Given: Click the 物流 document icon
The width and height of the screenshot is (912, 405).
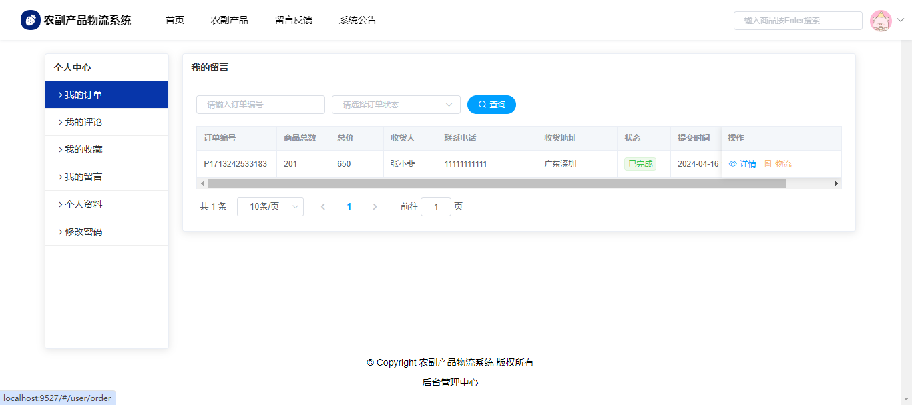Looking at the screenshot, I should (x=768, y=164).
